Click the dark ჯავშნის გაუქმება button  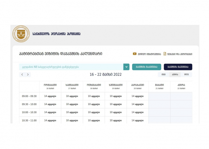[178, 67]
